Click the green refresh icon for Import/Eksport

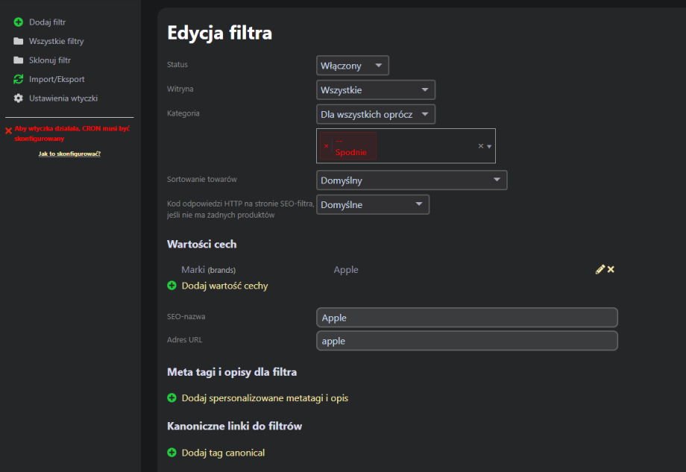point(19,79)
